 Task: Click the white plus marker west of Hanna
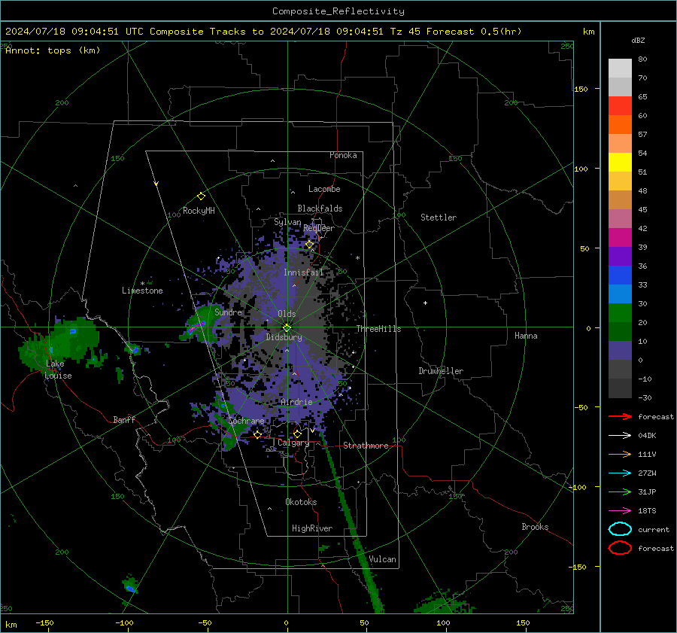[425, 303]
